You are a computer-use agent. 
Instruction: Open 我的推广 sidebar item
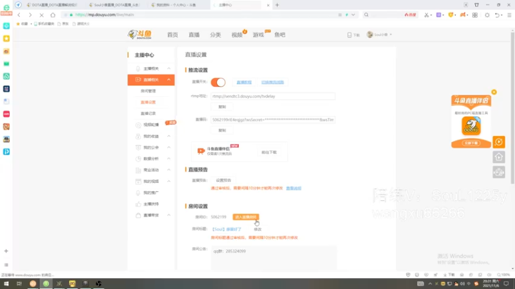pyautogui.click(x=151, y=193)
